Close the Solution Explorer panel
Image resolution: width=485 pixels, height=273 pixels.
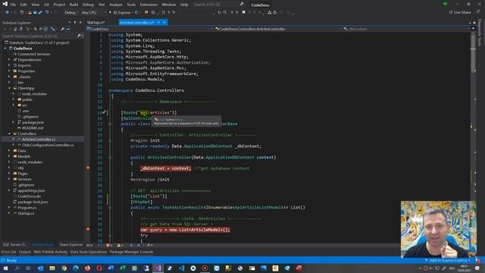point(80,23)
